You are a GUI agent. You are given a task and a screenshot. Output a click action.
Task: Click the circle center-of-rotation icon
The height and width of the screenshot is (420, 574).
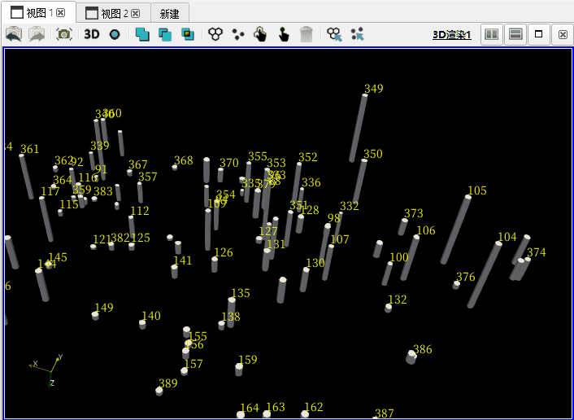coord(115,35)
